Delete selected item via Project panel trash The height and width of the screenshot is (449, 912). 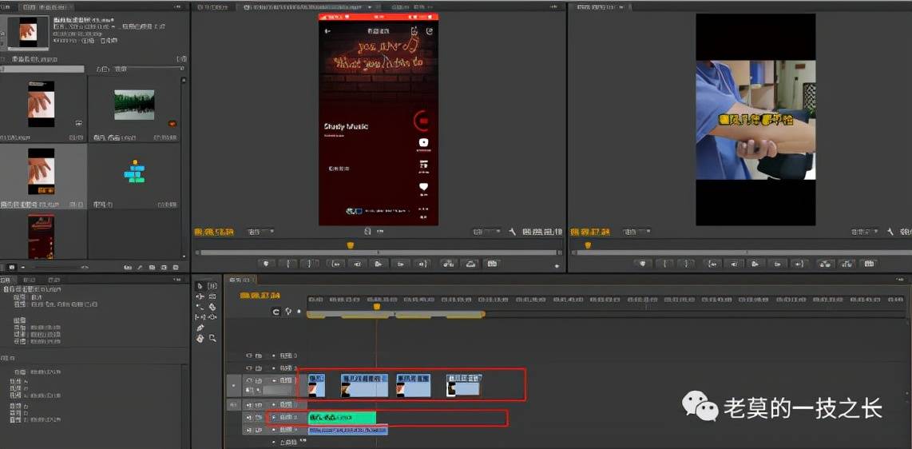point(176,268)
